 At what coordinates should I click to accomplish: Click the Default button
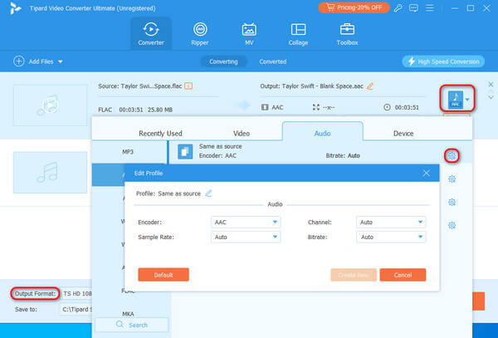click(164, 275)
